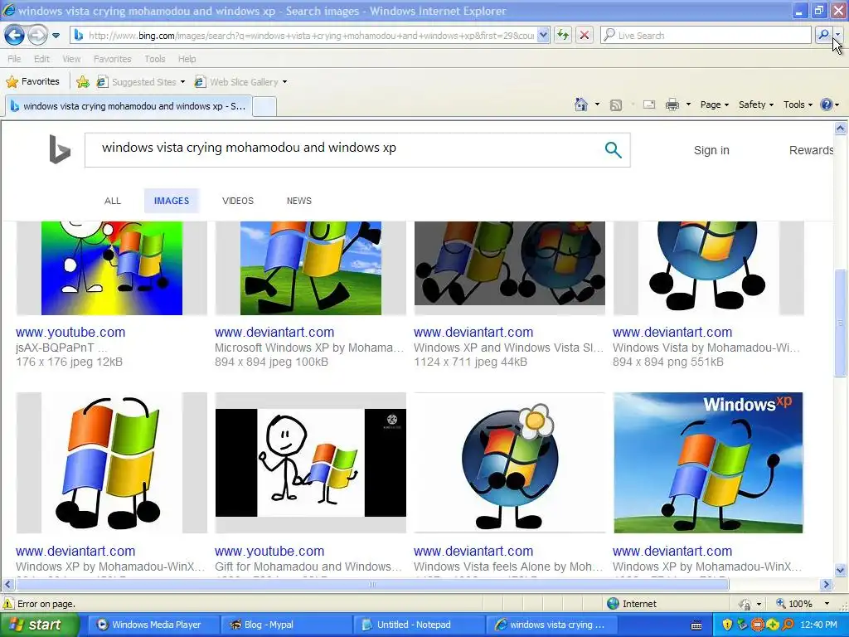Click the yellow security shield tray icon
This screenshot has height=637, width=849.
[x=728, y=625]
